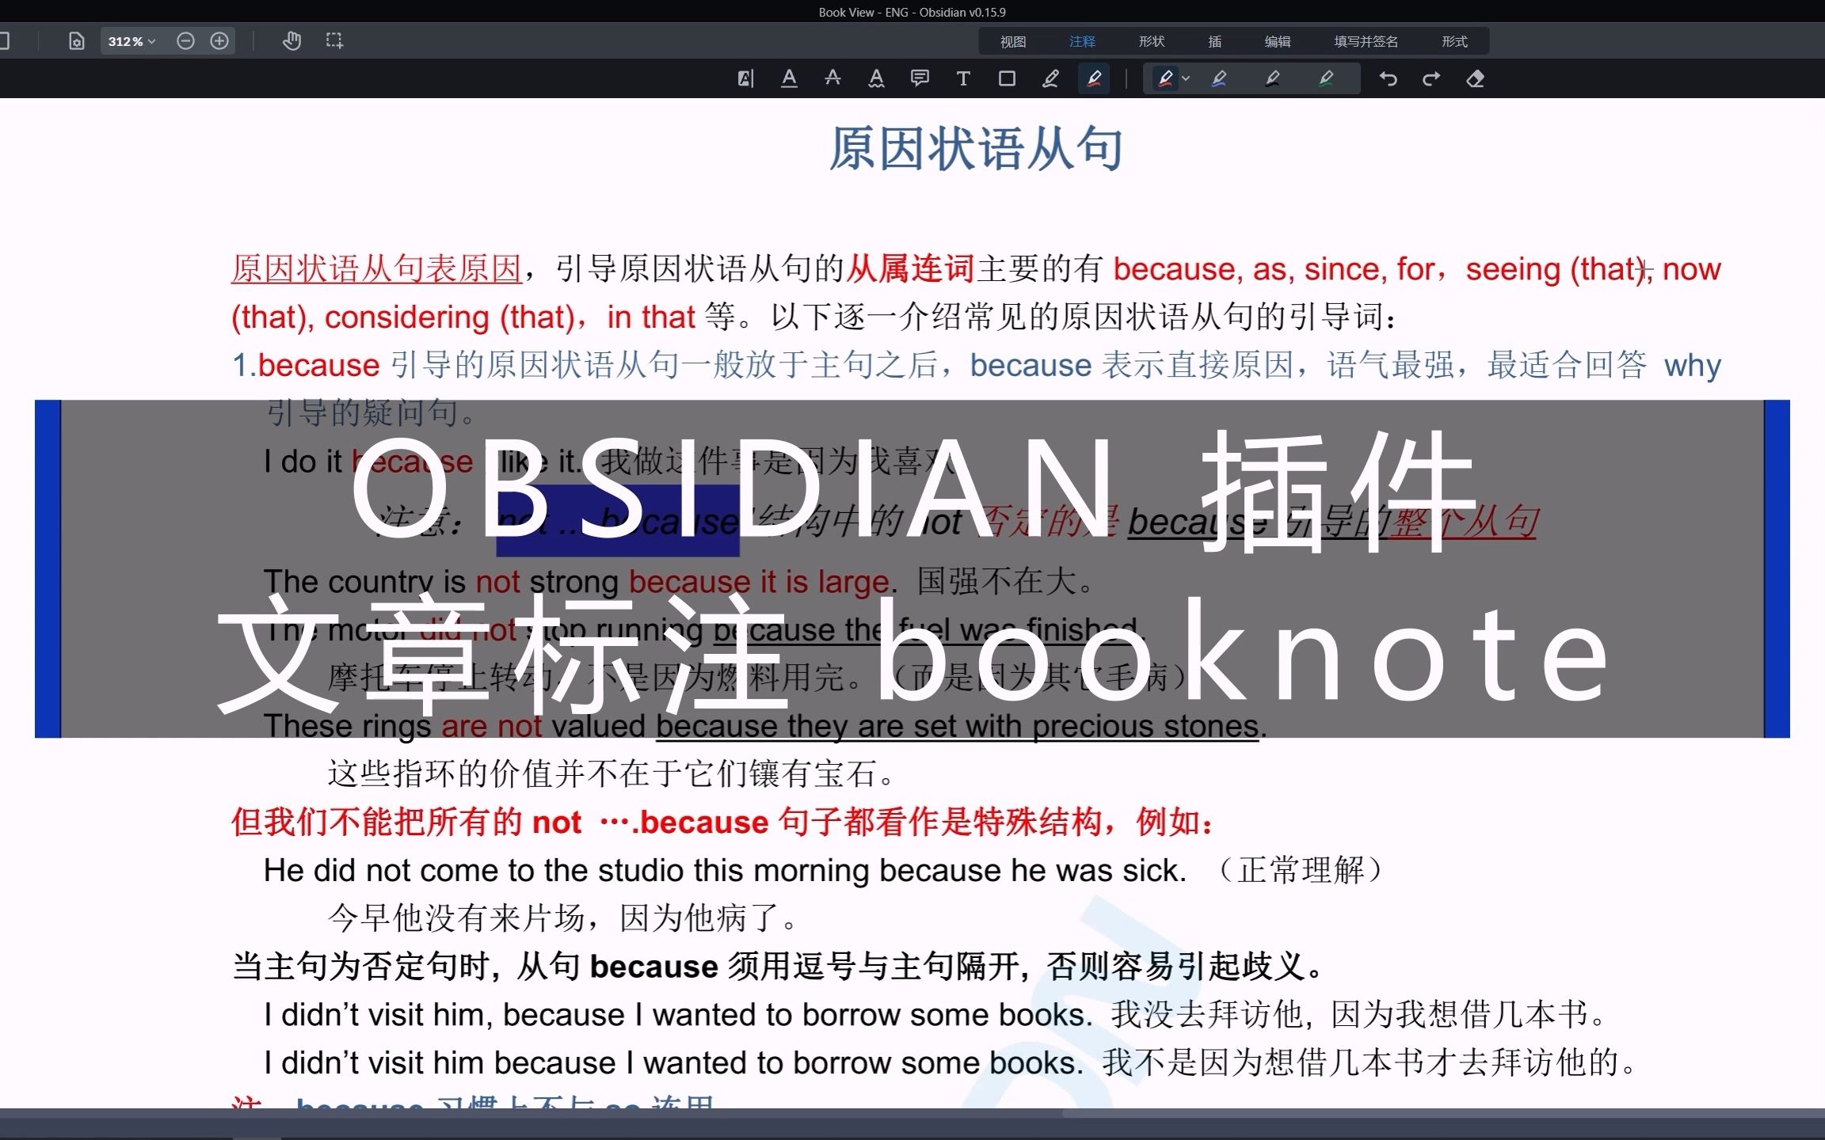Viewport: 1825px width, 1140px height.
Task: Select the 形状 shapes tab
Action: (1149, 42)
